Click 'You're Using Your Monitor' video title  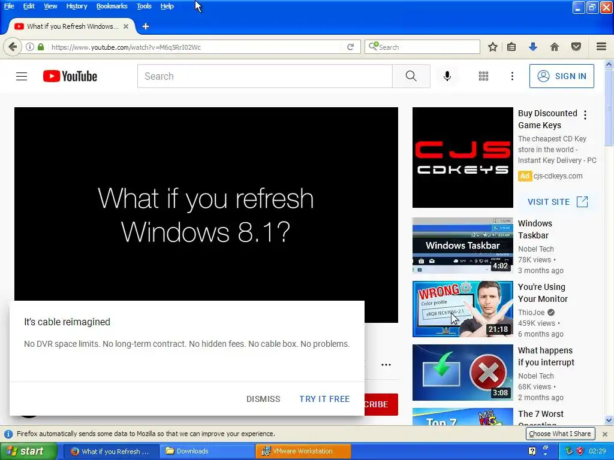543,293
